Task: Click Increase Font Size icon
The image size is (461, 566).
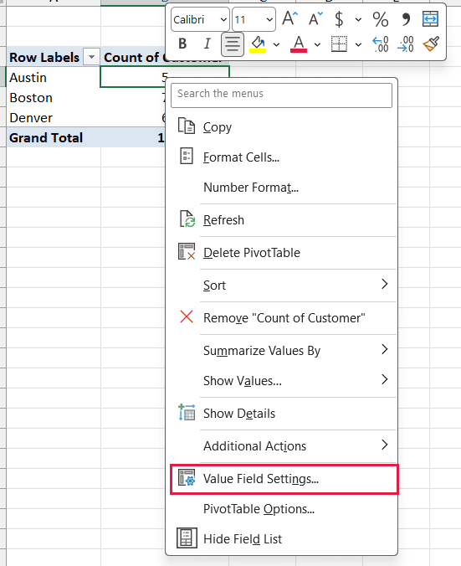Action: tap(290, 18)
